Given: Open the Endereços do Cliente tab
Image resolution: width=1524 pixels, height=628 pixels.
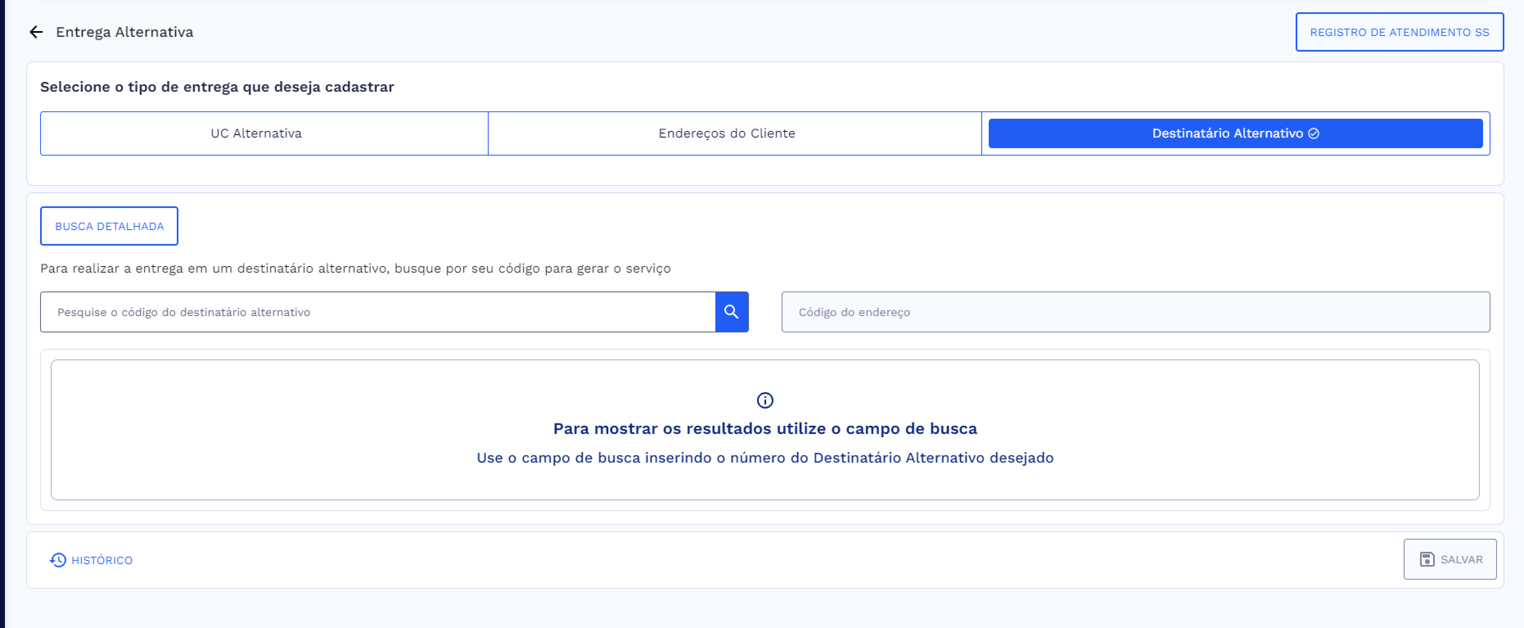Looking at the screenshot, I should coord(727,133).
